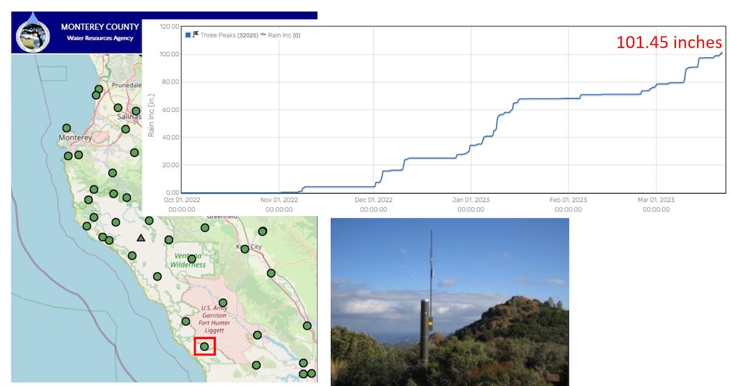This screenshot has height=386, width=730.
Task: Open the rain gauge station photo
Action: pos(450,301)
